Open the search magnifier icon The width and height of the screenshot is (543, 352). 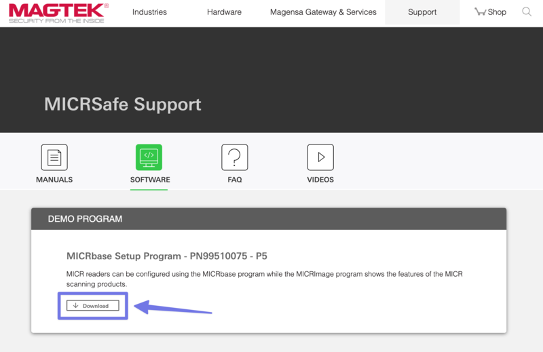[527, 12]
